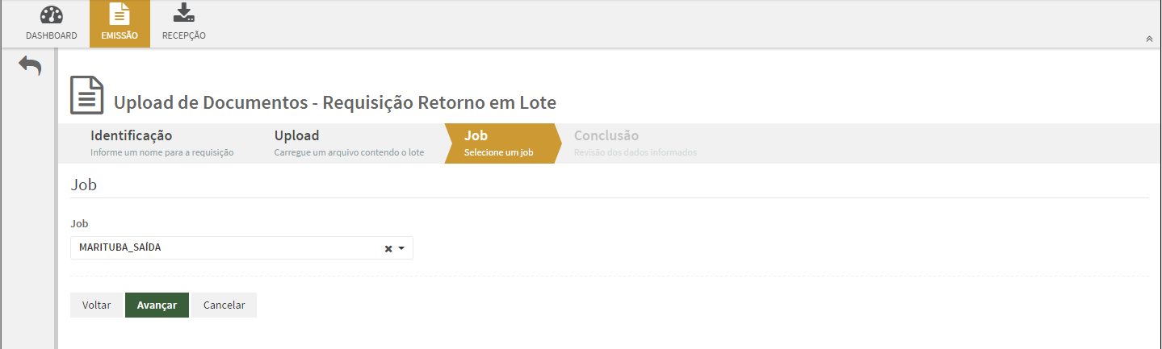
Task: Click the Recepção download tray icon
Action: pyautogui.click(x=184, y=13)
